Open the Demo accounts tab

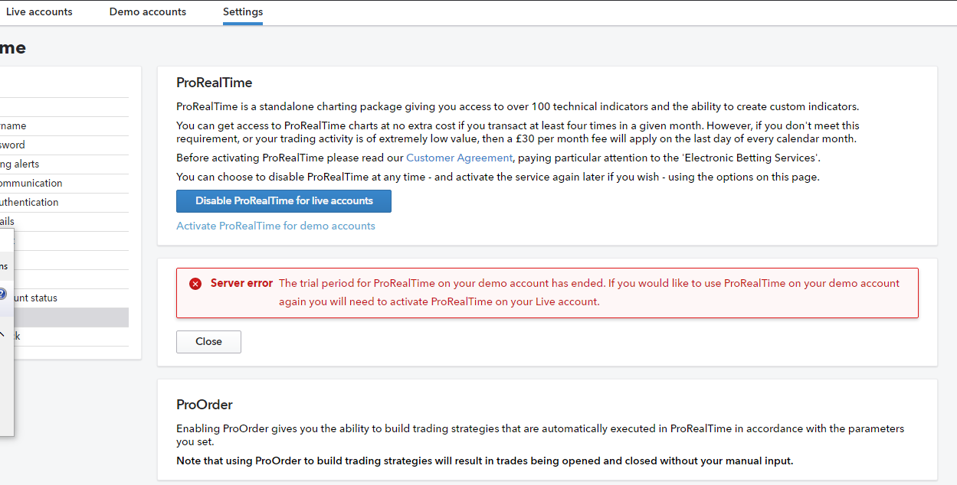pyautogui.click(x=148, y=12)
